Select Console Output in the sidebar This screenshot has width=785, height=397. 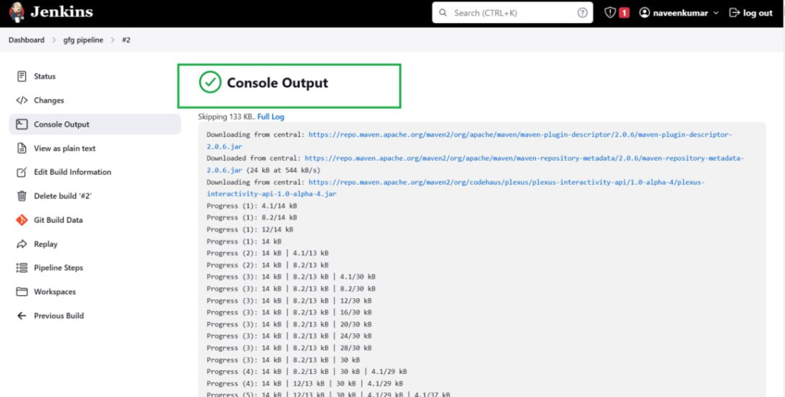(95, 124)
